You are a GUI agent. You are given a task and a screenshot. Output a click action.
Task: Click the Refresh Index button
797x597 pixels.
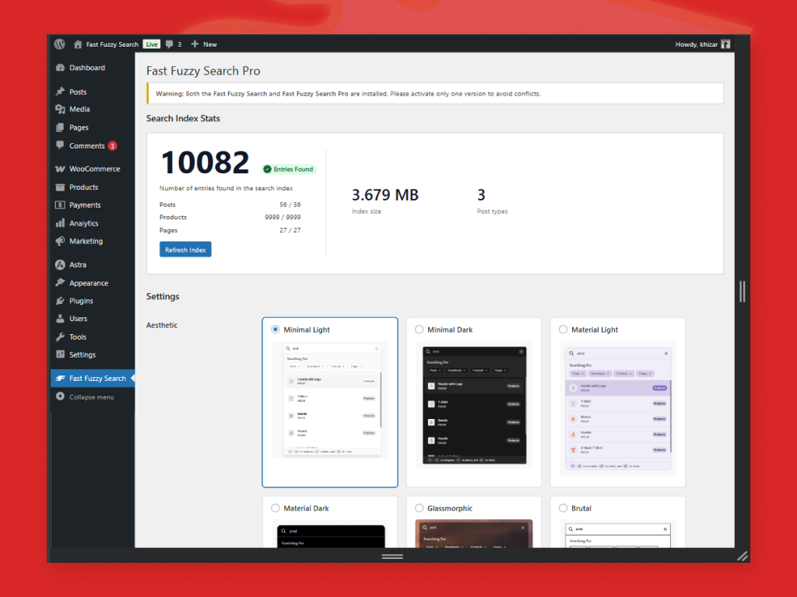(184, 249)
